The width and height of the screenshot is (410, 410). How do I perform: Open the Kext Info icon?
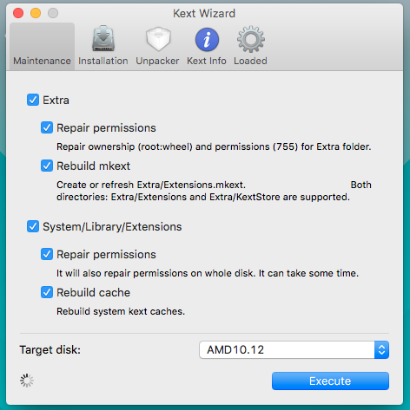tap(207, 40)
